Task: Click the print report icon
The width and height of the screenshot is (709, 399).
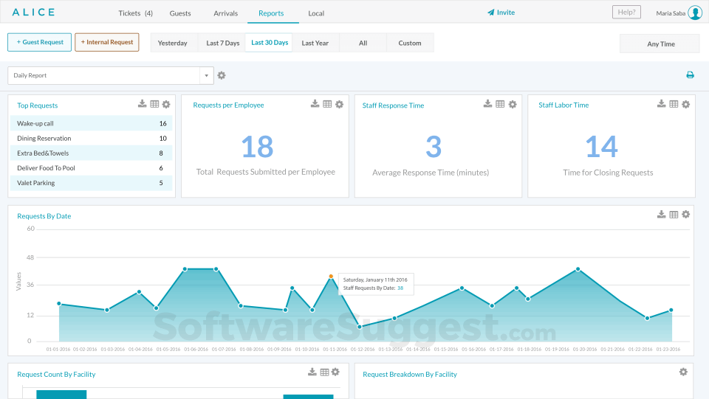Action: (690, 75)
